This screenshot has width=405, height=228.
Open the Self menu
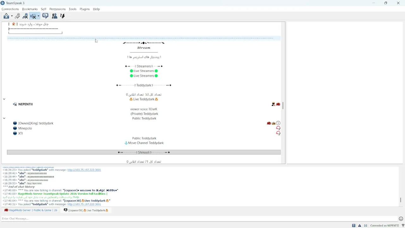[43, 9]
